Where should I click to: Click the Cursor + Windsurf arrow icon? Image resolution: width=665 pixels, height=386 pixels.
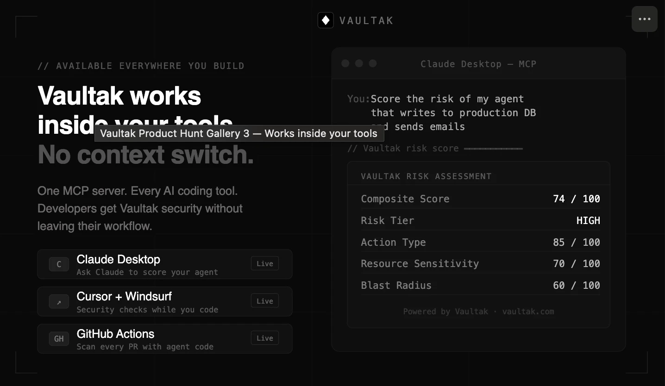tap(59, 301)
